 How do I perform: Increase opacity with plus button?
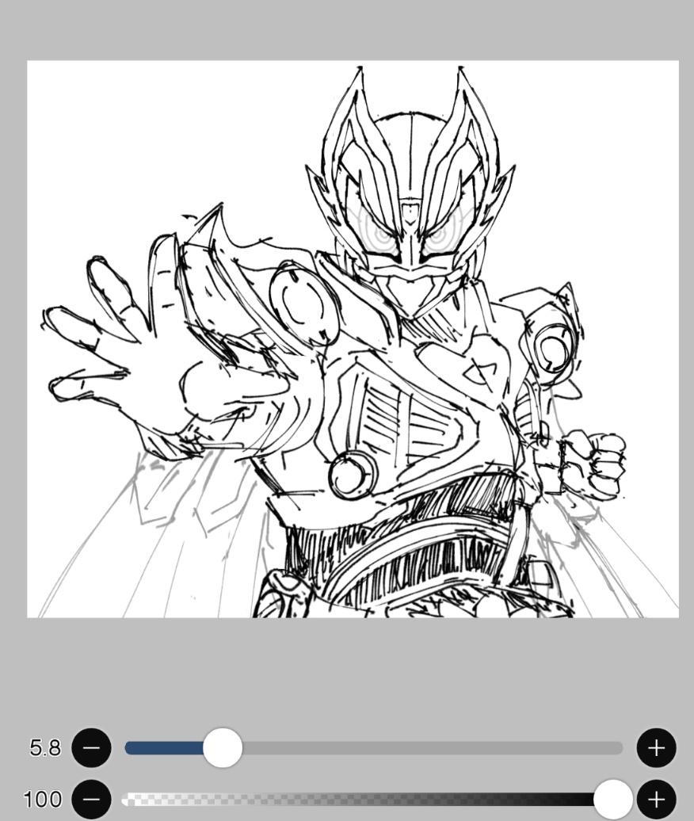[656, 800]
